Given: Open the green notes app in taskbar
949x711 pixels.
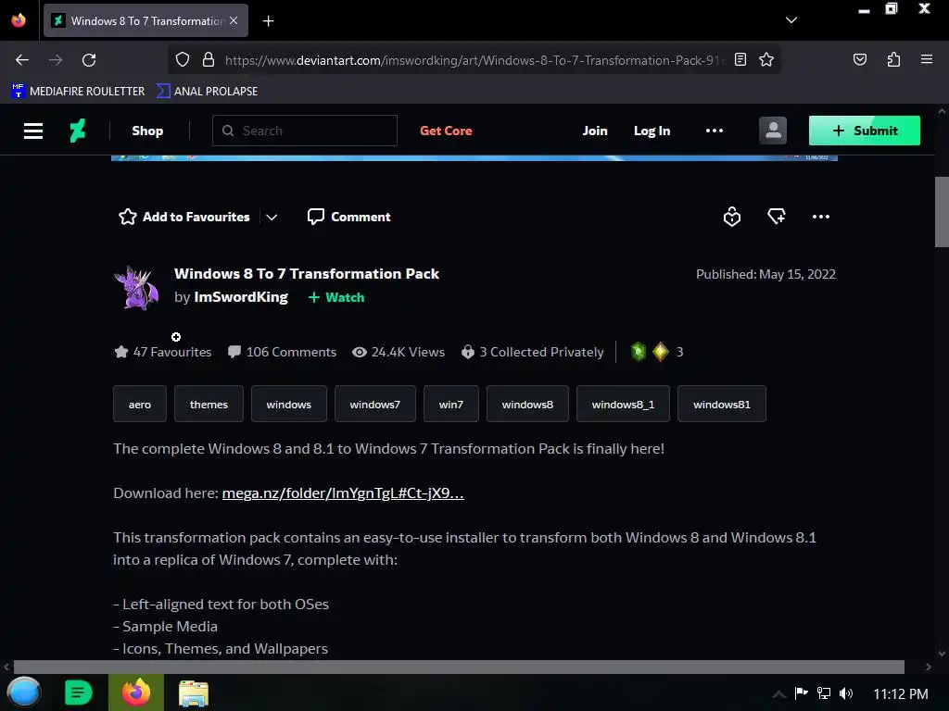Looking at the screenshot, I should point(78,692).
